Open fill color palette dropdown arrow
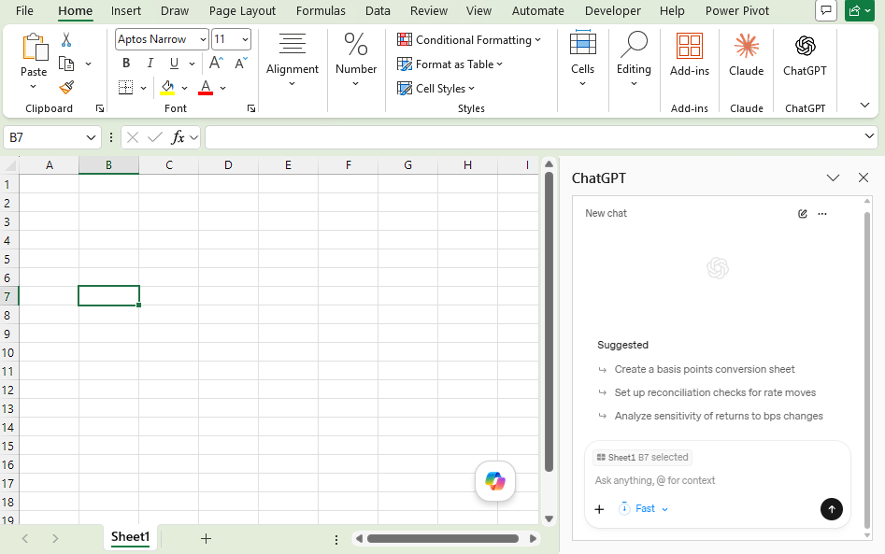885x554 pixels. click(184, 88)
